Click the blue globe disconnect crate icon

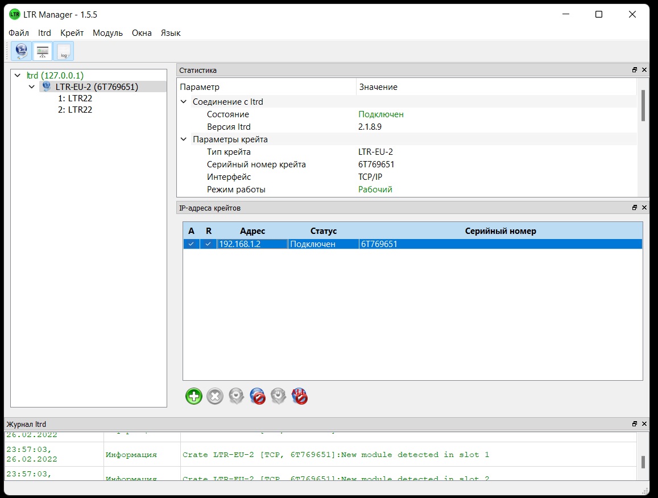pyautogui.click(x=258, y=396)
